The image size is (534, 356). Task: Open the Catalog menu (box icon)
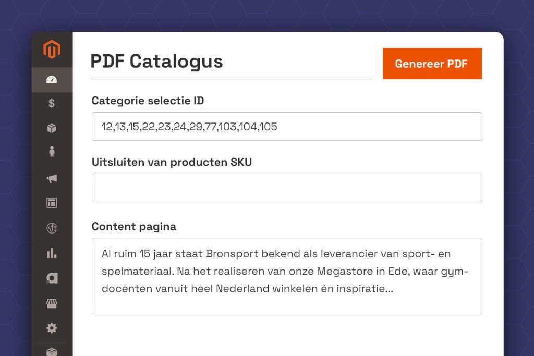[x=52, y=128]
